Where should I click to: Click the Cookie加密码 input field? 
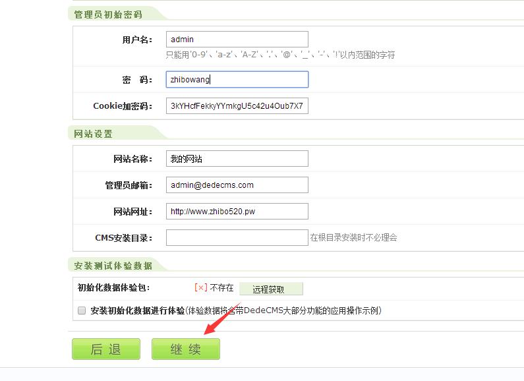tap(237, 106)
